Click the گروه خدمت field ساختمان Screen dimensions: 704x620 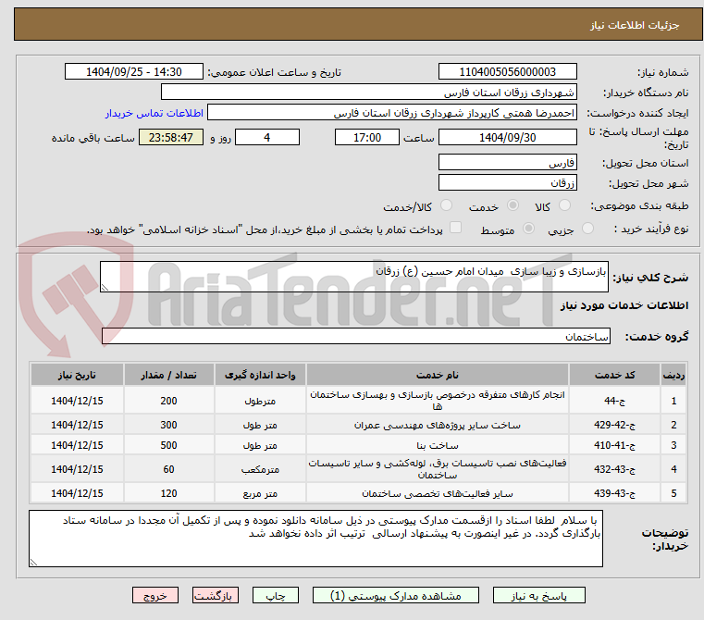(356, 336)
